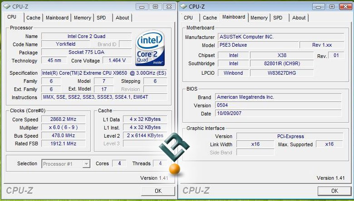Close the left CPU-Z window
The height and width of the screenshot is (201, 354).
(x=169, y=6)
